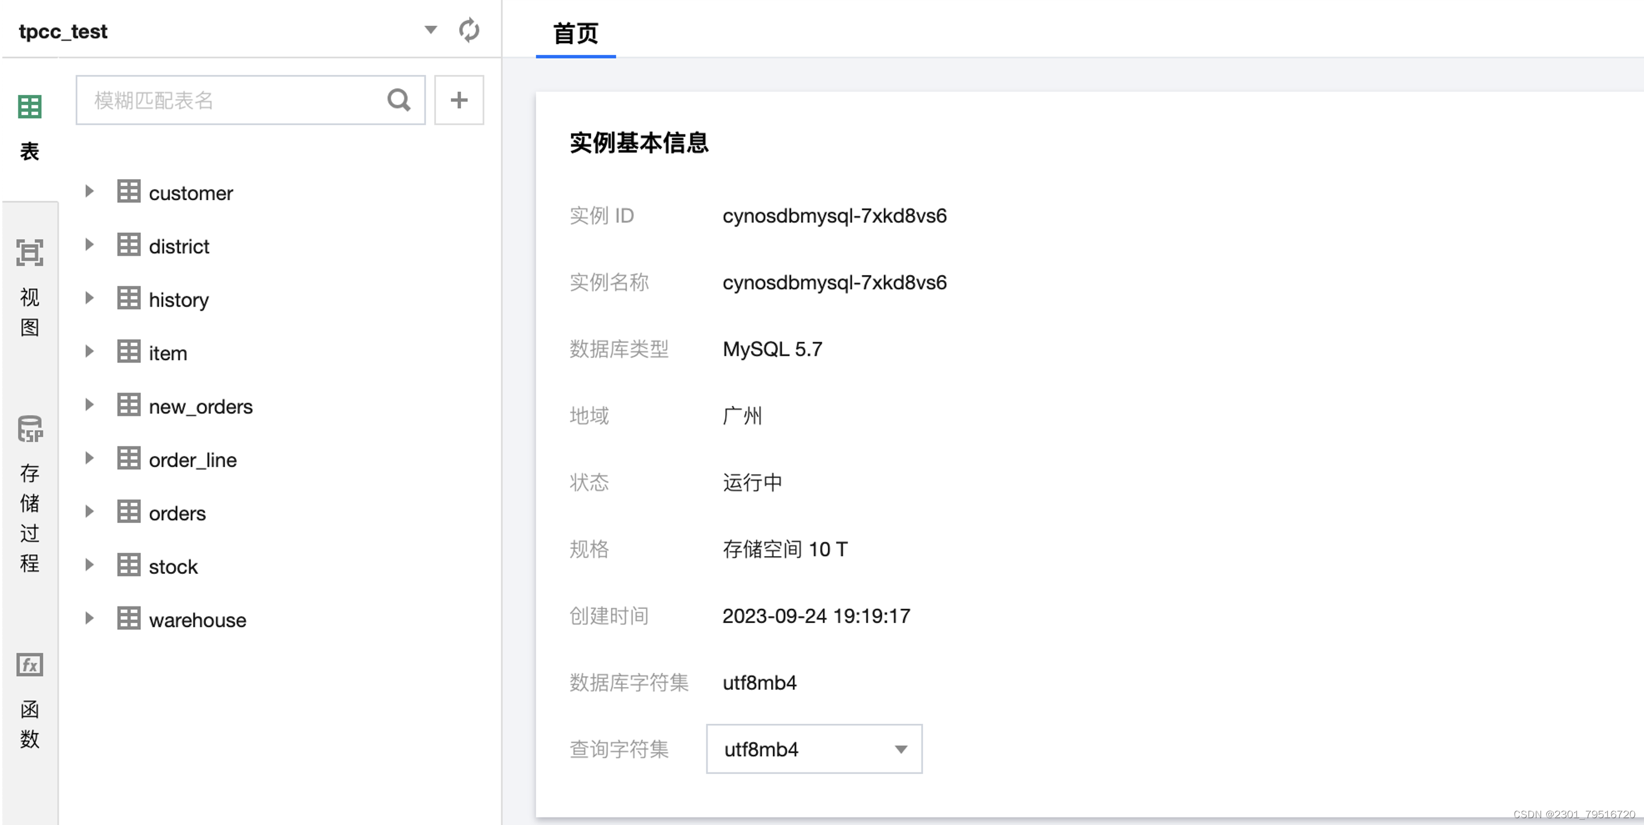Select utf8mb4 option in charset dropdown
The image size is (1644, 825).
[814, 749]
